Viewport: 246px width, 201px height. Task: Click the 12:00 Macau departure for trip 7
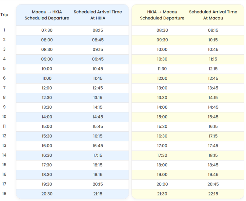point(47,88)
